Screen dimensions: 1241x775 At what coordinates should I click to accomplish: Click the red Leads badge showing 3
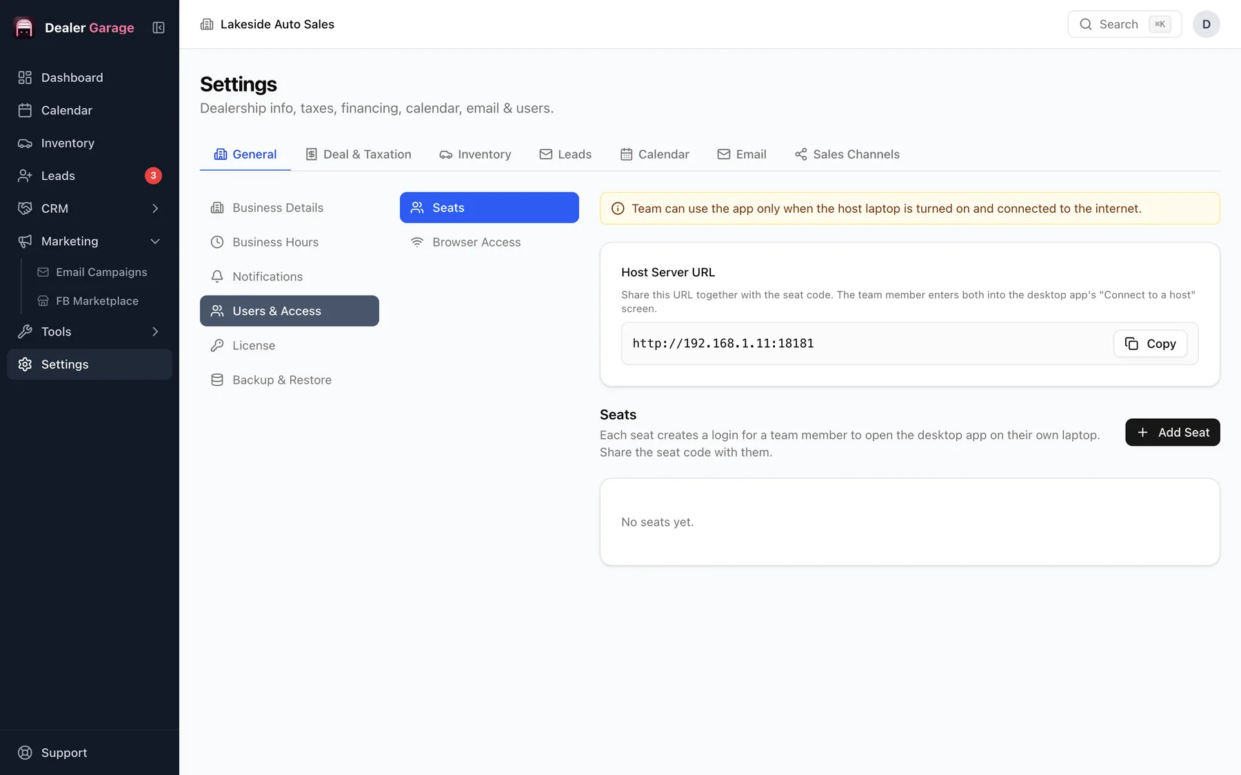pyautogui.click(x=153, y=176)
